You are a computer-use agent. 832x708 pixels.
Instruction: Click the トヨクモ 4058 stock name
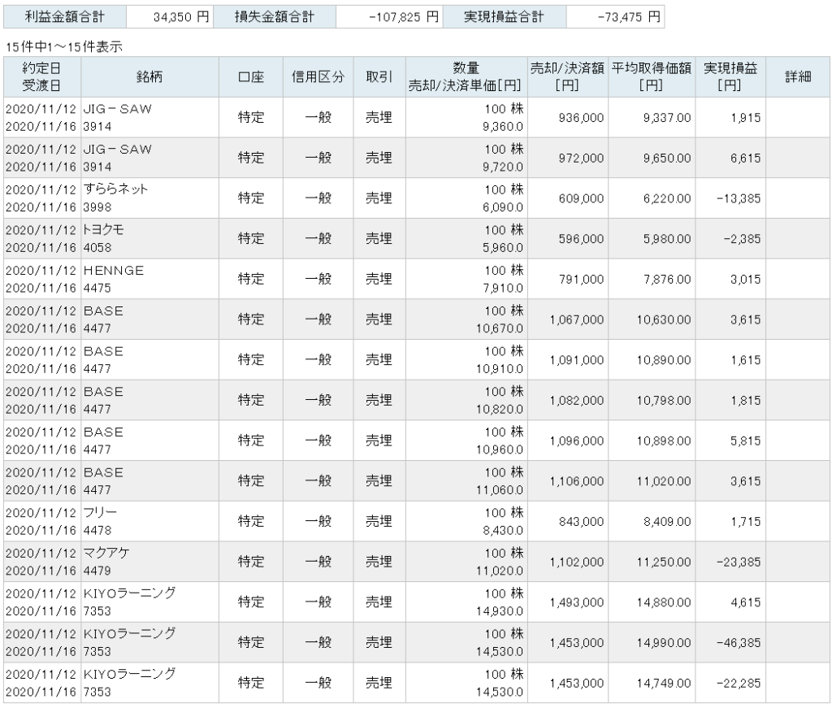coord(103,238)
